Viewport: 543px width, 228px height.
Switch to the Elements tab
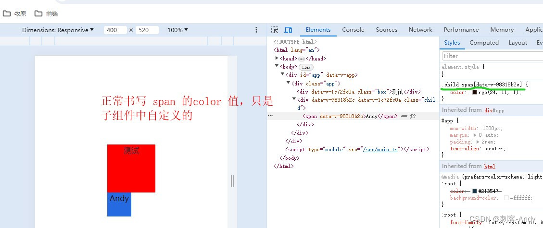click(318, 30)
